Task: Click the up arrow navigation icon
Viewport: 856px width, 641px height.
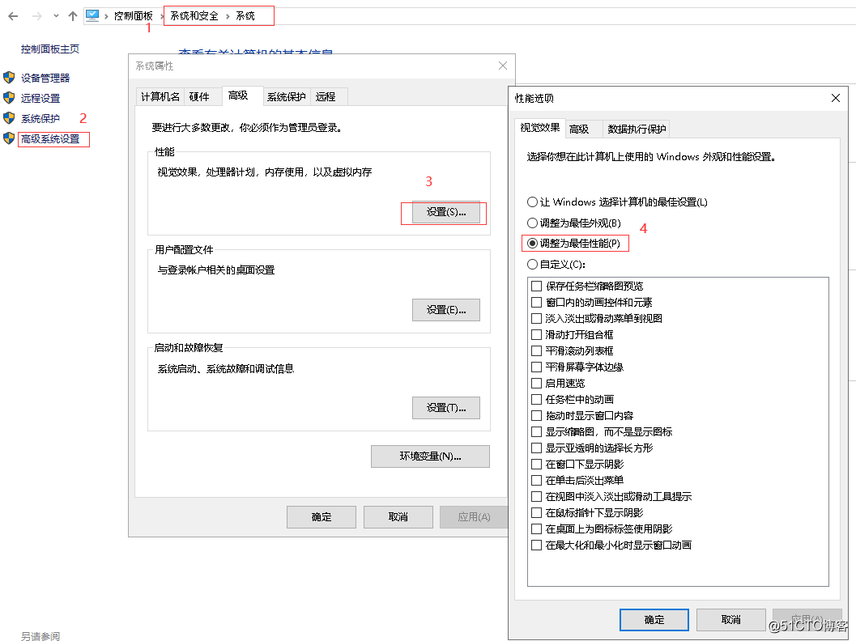Action: click(x=73, y=16)
